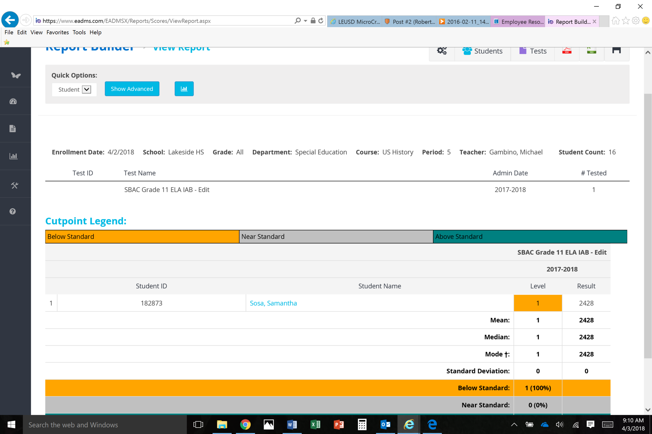Expand address bar search dropdown arrow
This screenshot has width=652, height=434.
point(305,21)
